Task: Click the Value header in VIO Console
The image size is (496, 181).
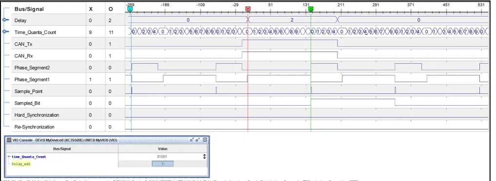Action: tap(162, 149)
